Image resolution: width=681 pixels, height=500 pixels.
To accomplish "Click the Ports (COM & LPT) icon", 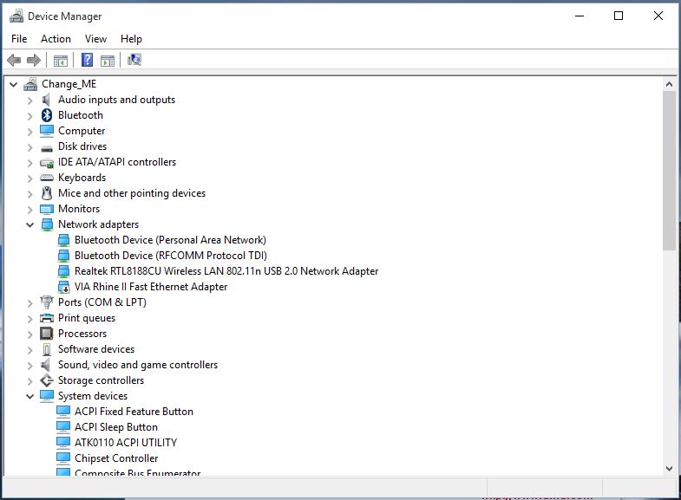I will [47, 302].
